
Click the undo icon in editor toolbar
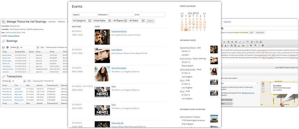tap(255, 45)
